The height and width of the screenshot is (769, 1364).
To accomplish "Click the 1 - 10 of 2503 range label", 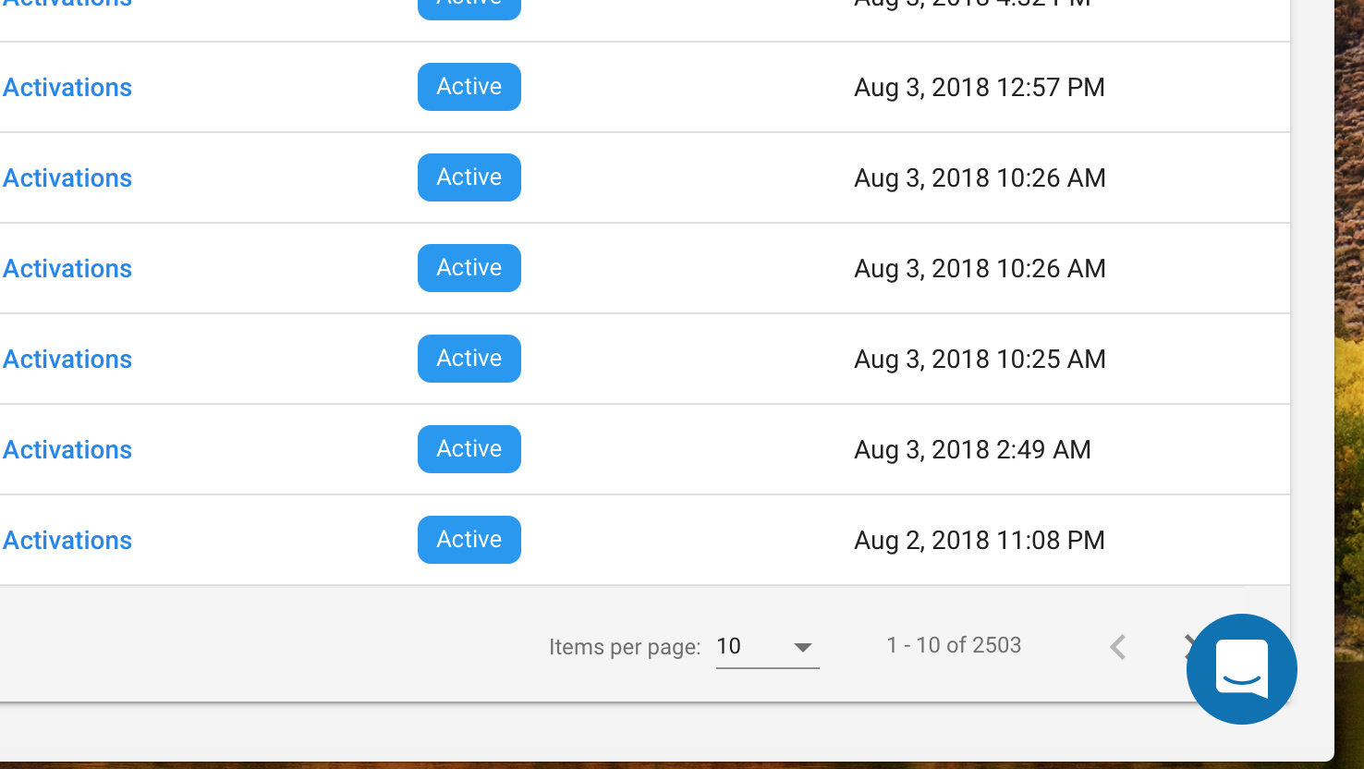I will tap(954, 645).
